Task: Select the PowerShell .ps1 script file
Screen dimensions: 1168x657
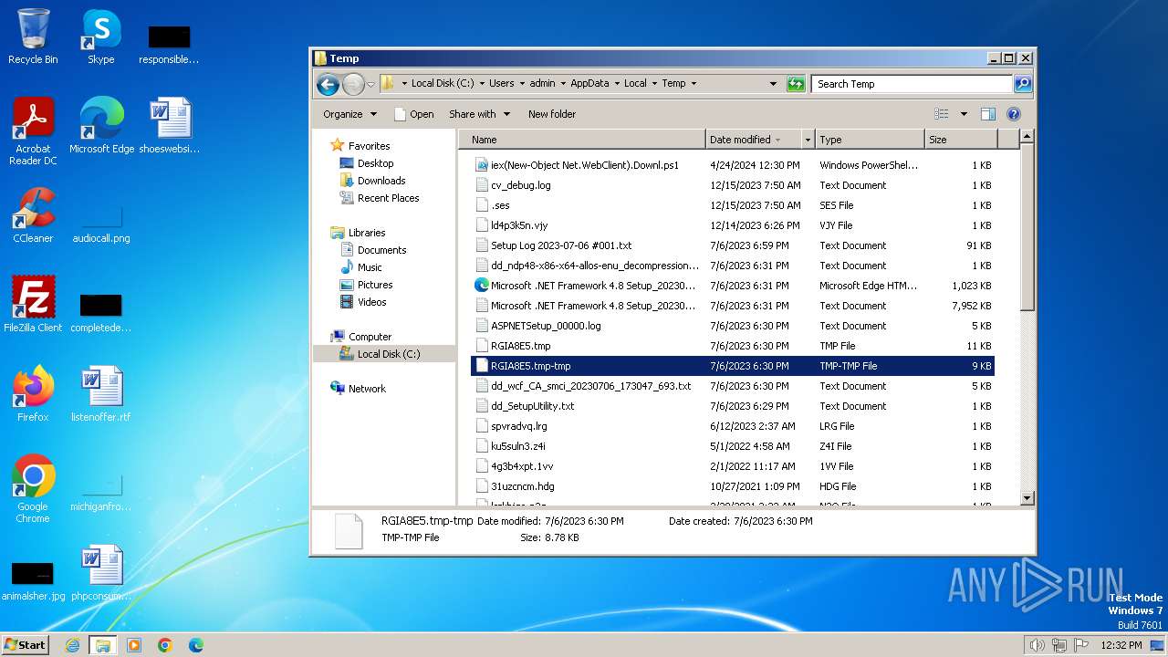Action: (733, 165)
